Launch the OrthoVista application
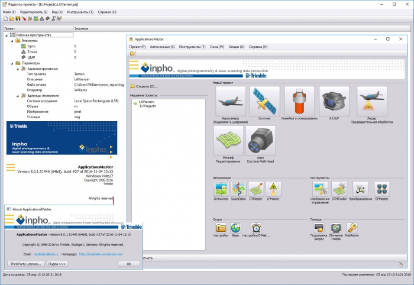Image resolution: width=414 pixels, height=285 pixels. point(222,189)
